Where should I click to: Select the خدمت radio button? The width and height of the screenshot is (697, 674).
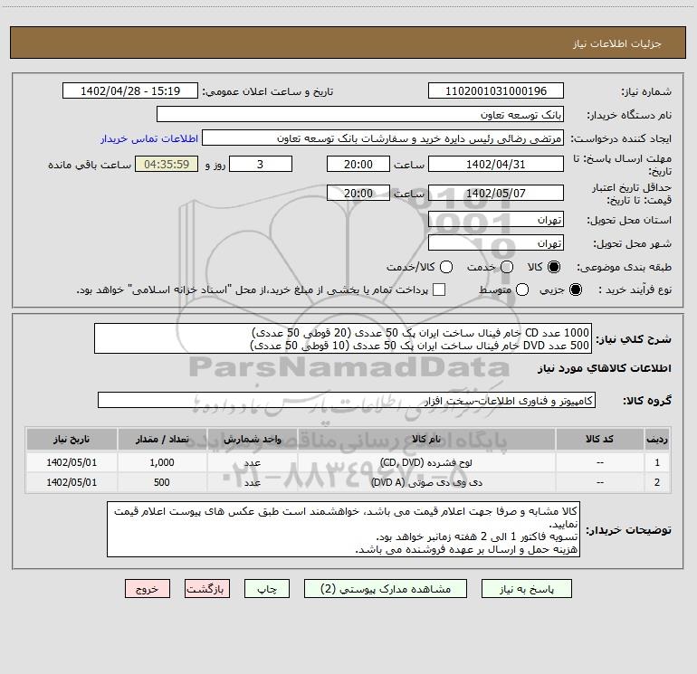click(x=507, y=267)
